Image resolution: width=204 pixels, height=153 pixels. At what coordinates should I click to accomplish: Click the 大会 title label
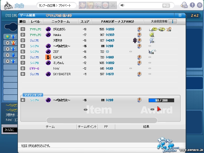[19, 6]
